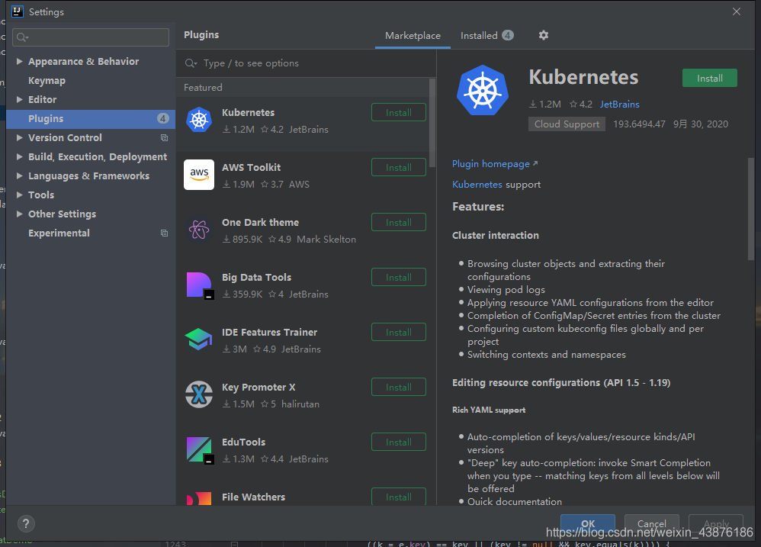Install the AWS Toolkit plugin

coord(399,167)
